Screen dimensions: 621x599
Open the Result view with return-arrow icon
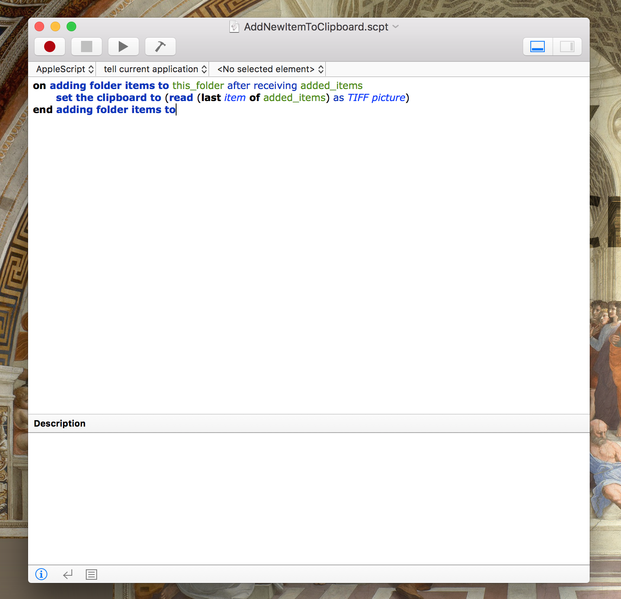point(67,574)
